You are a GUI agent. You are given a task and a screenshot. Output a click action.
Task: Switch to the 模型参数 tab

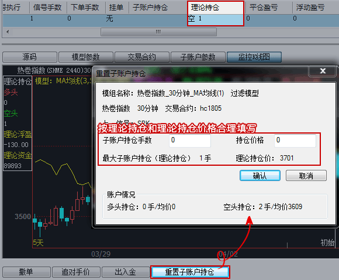click(x=86, y=57)
